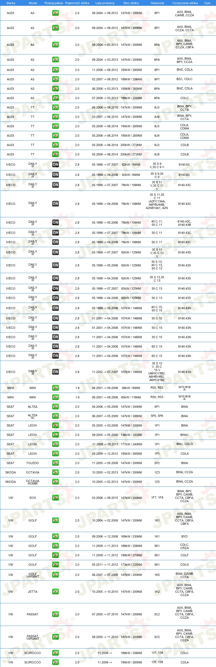Click the 'Oznaczenie silnika' column header
Viewport: 216px width, 667px height.
pyautogui.click(x=185, y=3)
